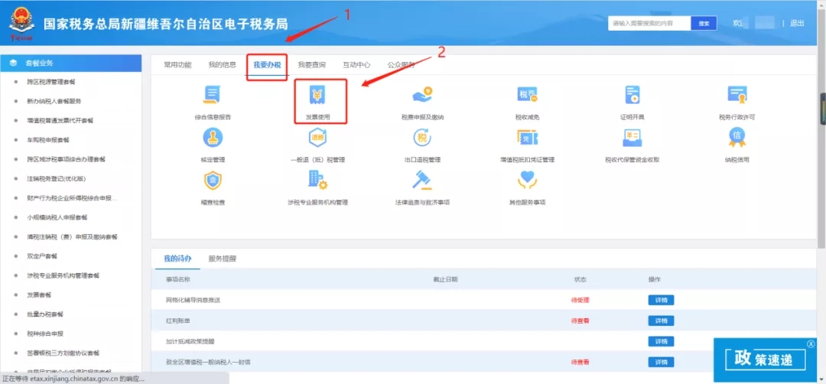Click the 法律追责与救济事项 gavel icon
This screenshot has height=384, width=826.
coord(422,181)
